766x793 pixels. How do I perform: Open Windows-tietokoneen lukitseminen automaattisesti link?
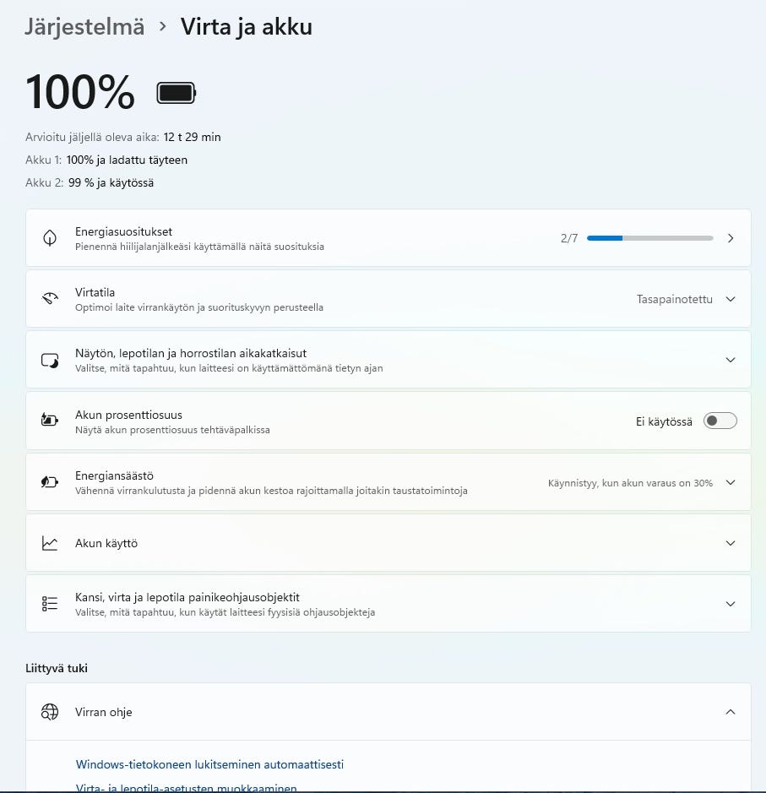[x=209, y=764]
